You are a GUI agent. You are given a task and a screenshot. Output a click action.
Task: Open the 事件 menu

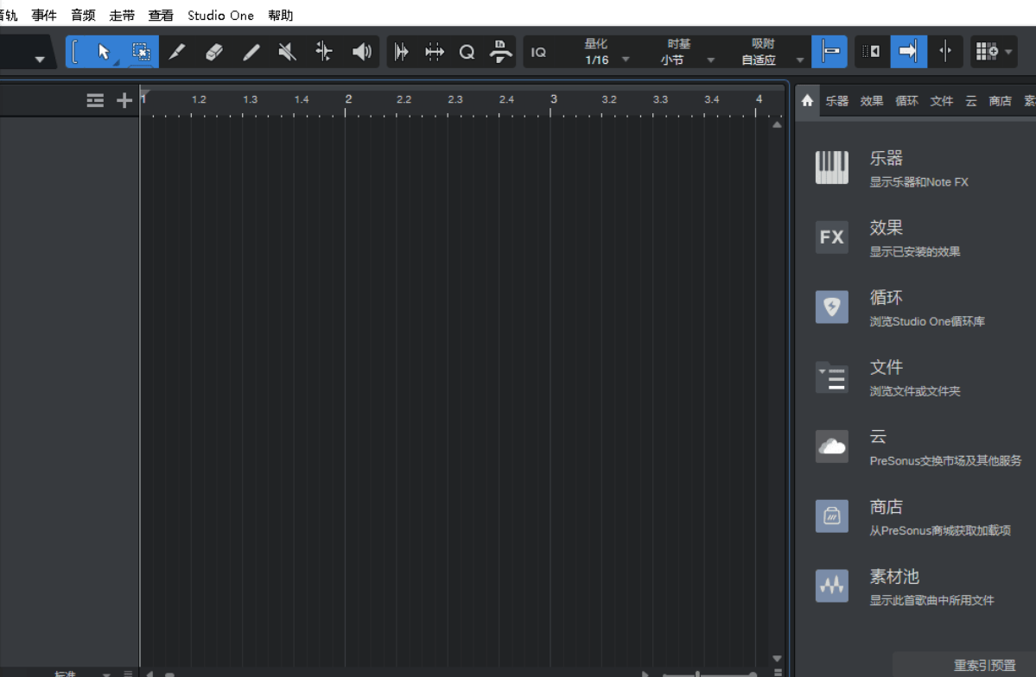(x=43, y=16)
